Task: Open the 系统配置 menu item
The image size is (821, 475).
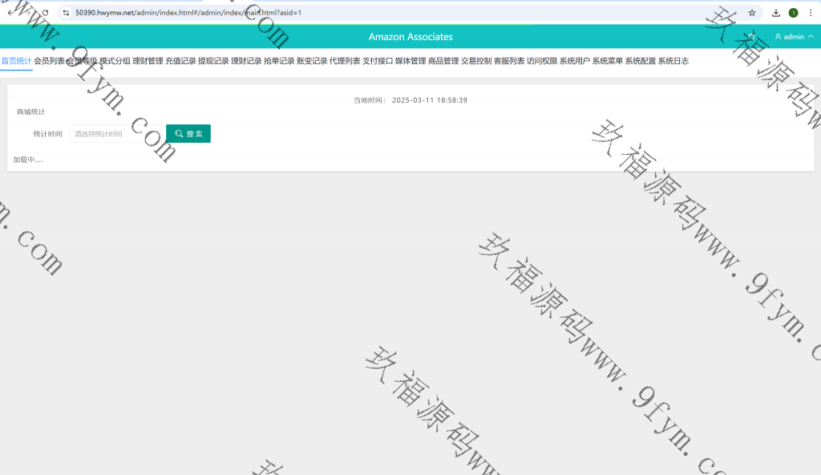Action: (640, 61)
